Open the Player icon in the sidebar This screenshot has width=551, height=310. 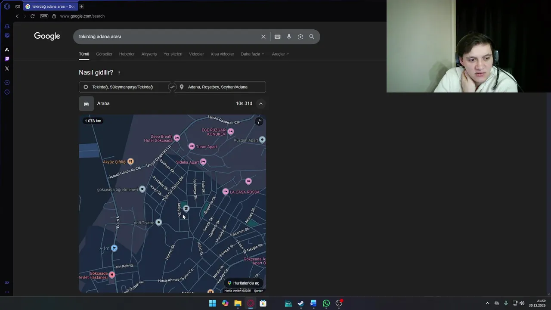click(x=7, y=83)
